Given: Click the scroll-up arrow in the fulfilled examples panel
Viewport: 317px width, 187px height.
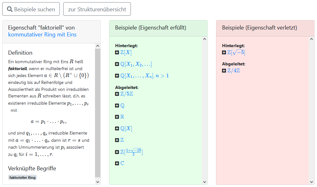Looking at the screenshot, I should (x=204, y=39).
